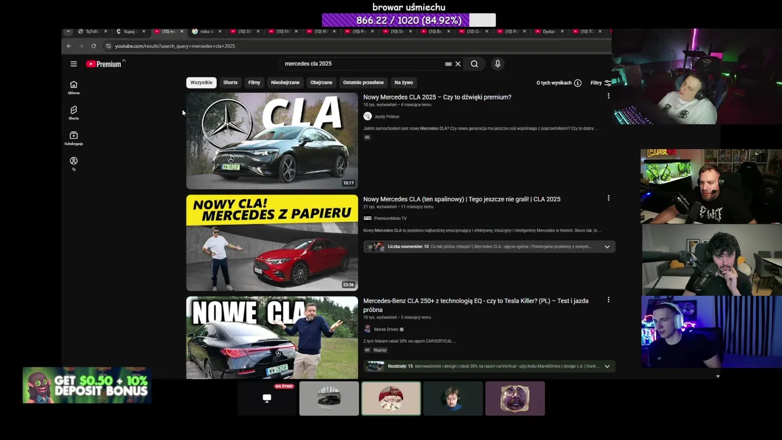Open more options for 'CLA 250+' video
782x440 pixels.
point(608,300)
